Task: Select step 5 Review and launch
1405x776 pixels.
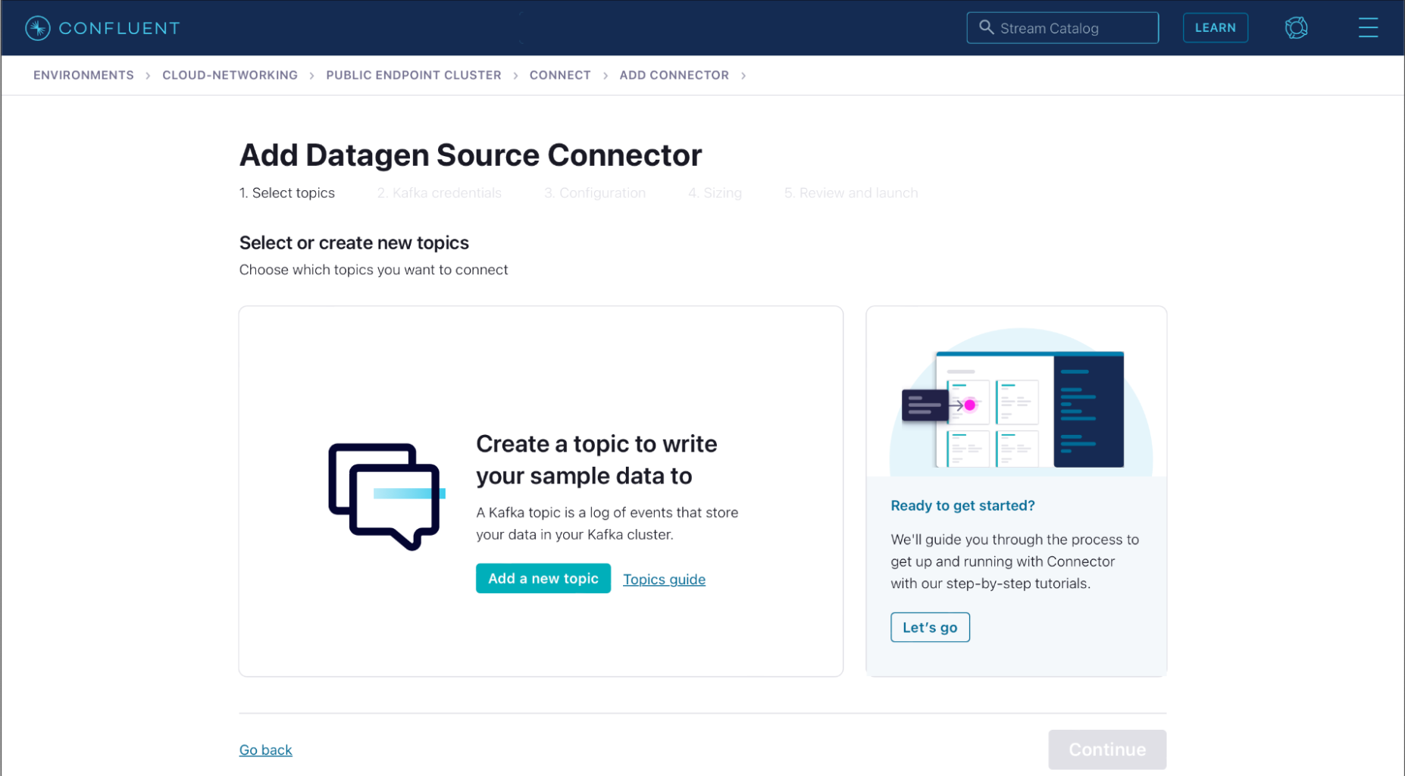Action: pos(851,193)
